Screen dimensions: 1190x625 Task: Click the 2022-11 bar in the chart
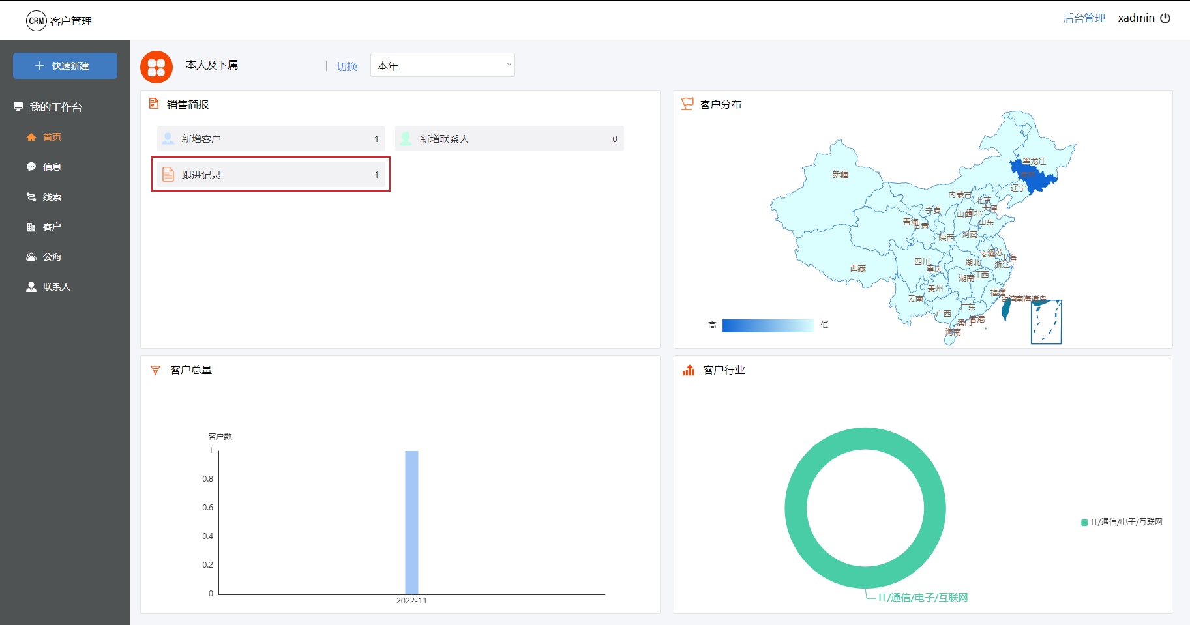(411, 522)
